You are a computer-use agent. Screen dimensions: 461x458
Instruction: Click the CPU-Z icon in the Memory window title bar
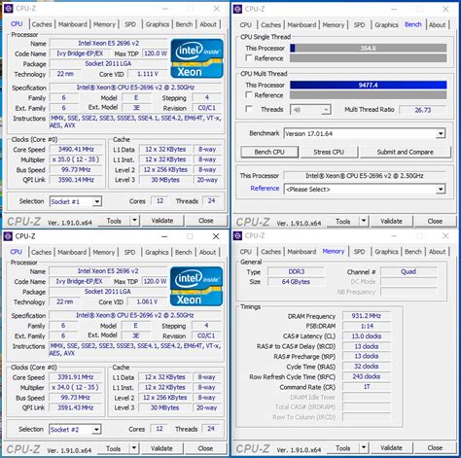237,236
